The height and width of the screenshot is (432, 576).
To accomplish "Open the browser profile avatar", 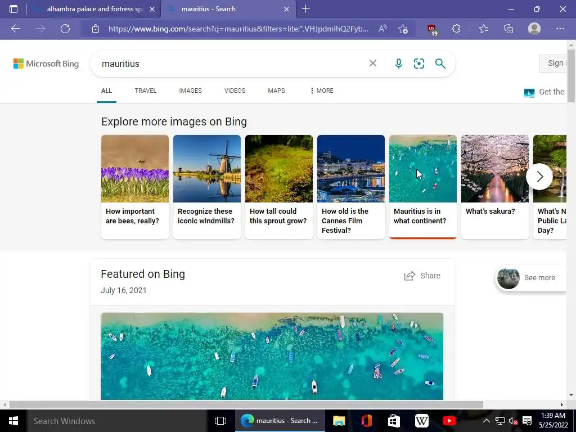I will (534, 29).
